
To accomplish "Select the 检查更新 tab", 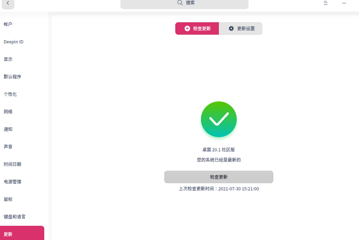I will point(197,28).
